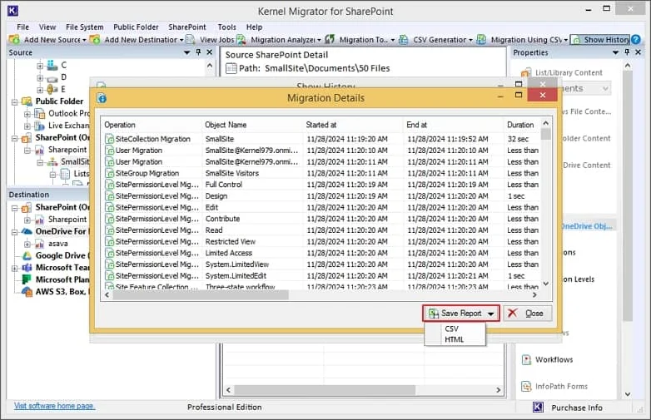
Task: Select the Full Control object name cell
Action: point(224,185)
